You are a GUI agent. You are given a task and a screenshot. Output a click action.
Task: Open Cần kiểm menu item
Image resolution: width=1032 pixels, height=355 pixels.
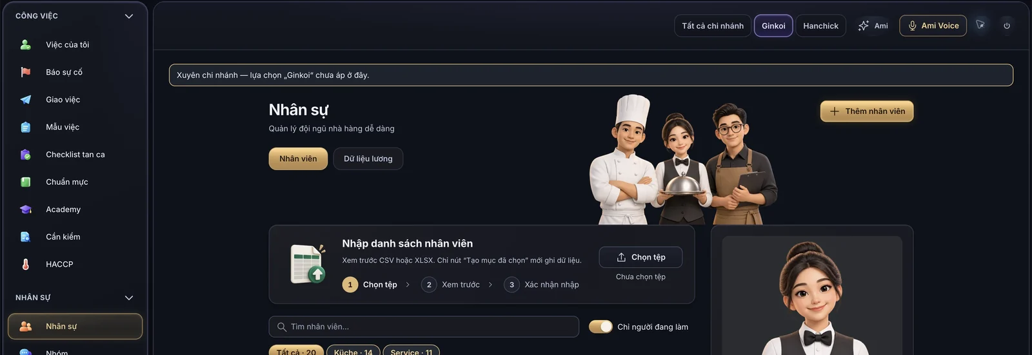pos(75,237)
